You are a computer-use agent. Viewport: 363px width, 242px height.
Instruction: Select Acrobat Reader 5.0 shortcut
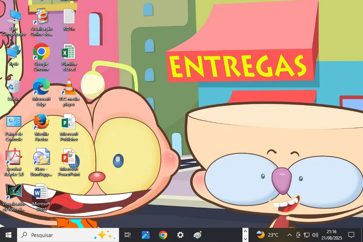click(14, 163)
